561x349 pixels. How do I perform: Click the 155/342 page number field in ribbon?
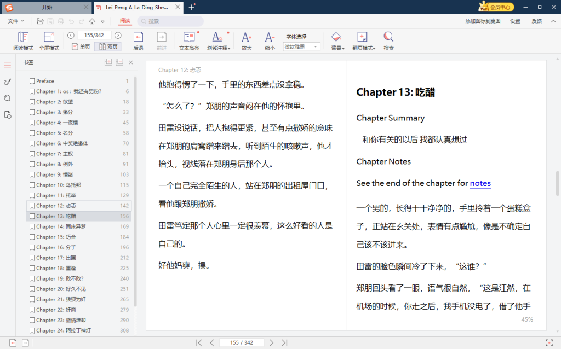(x=94, y=35)
